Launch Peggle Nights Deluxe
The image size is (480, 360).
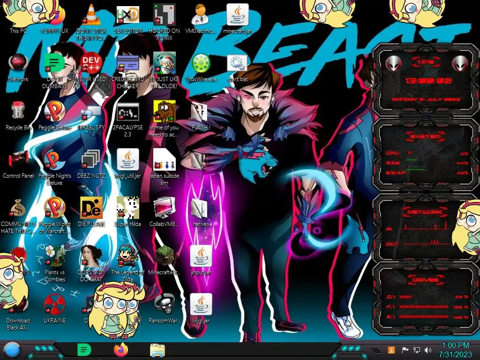pos(54,167)
